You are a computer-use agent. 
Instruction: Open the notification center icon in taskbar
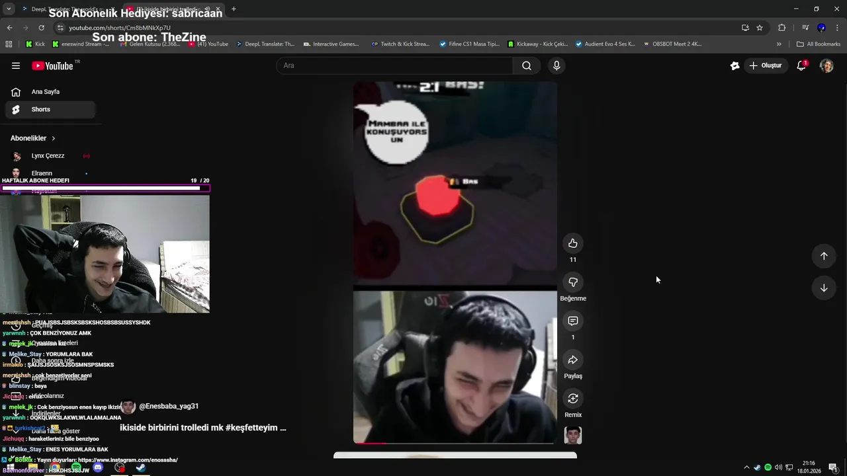point(833,467)
